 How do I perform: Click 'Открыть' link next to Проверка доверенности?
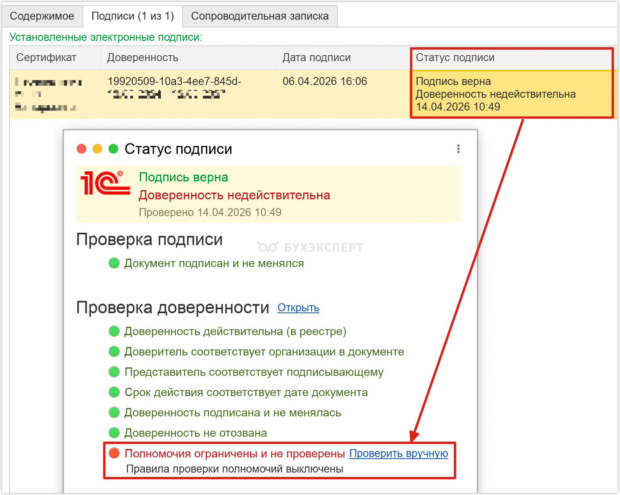[x=298, y=308]
